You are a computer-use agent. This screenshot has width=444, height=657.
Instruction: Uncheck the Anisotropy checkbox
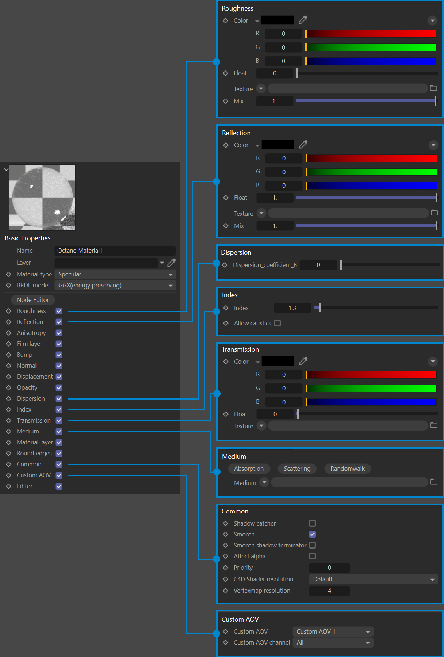(x=59, y=333)
